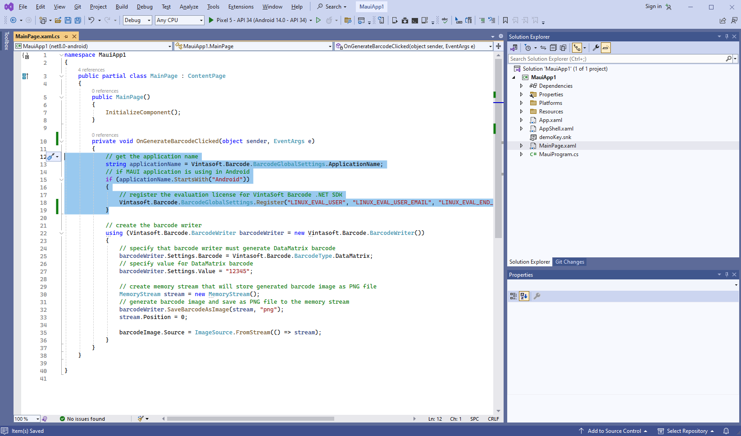Open the Extensions menu
Viewport: 741px width, 436px height.
[x=241, y=7]
